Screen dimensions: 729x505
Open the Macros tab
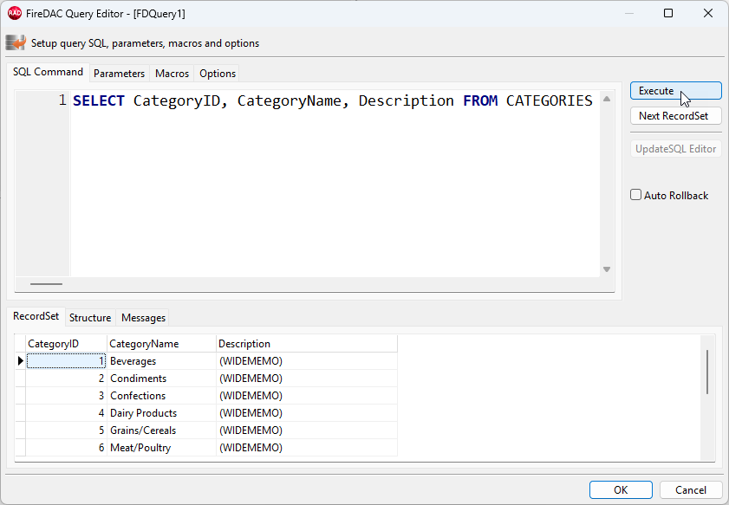172,74
